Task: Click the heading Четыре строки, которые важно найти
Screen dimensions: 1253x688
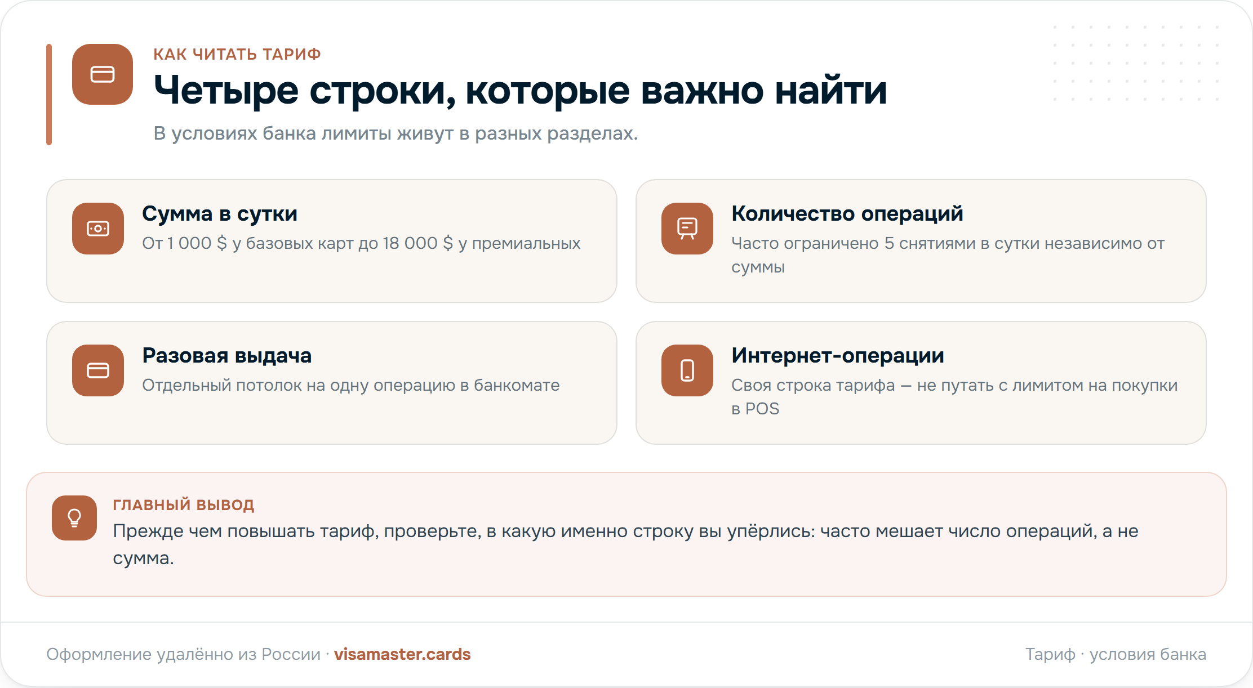Action: point(520,90)
